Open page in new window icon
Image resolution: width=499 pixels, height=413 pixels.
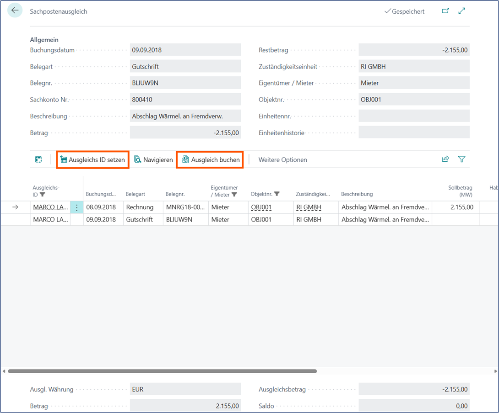pyautogui.click(x=445, y=11)
